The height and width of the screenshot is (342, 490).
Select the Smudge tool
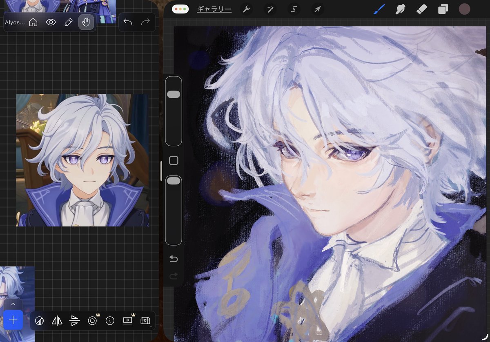click(401, 9)
